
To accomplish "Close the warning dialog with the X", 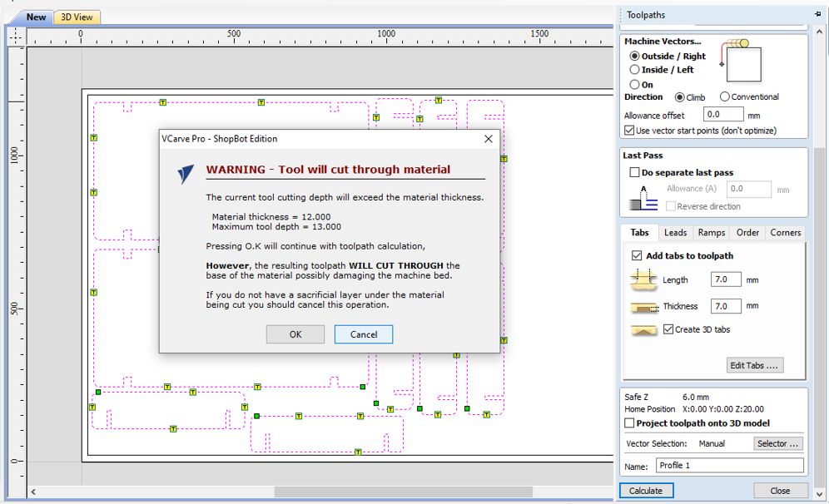I will click(x=489, y=139).
